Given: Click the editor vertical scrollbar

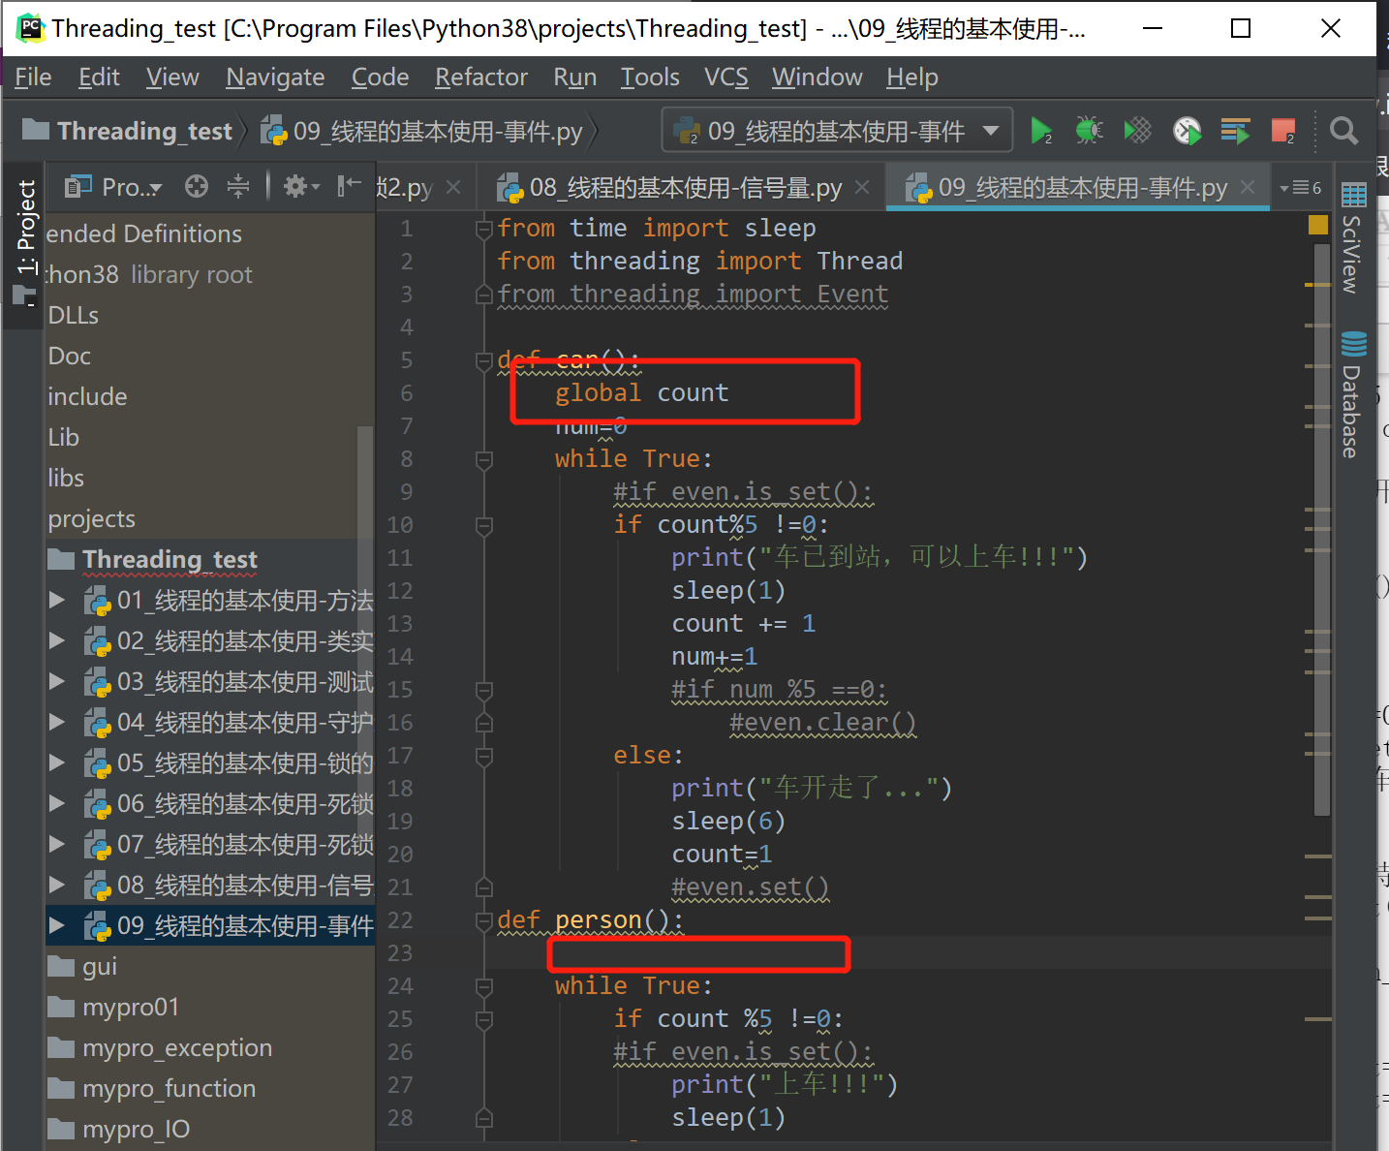Looking at the screenshot, I should pos(1322,530).
